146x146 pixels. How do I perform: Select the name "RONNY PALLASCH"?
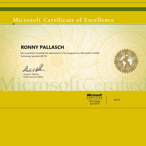(42, 47)
